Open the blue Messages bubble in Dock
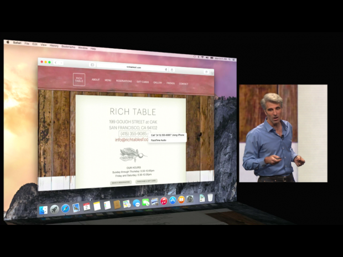 tap(136, 203)
